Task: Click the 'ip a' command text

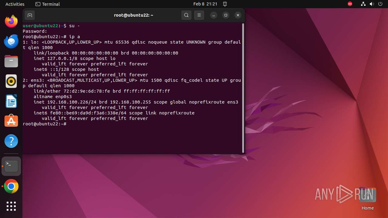Action: point(75,37)
